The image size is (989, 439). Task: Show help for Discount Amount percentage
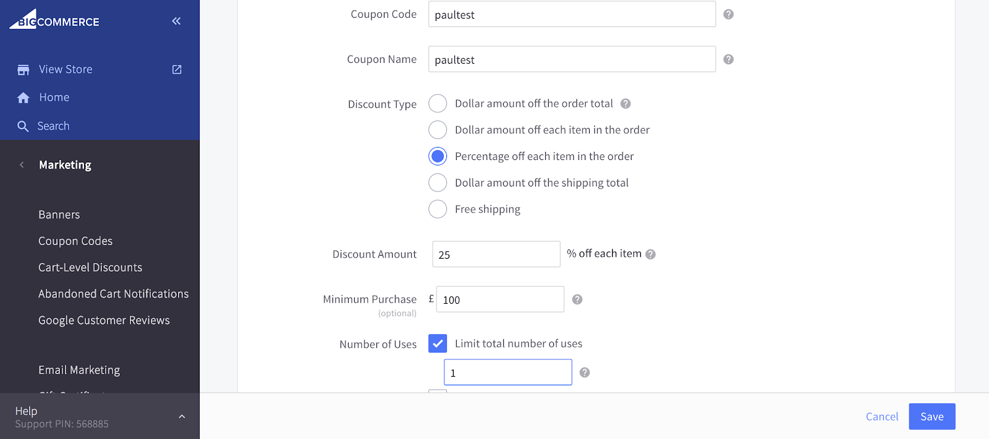pos(650,254)
